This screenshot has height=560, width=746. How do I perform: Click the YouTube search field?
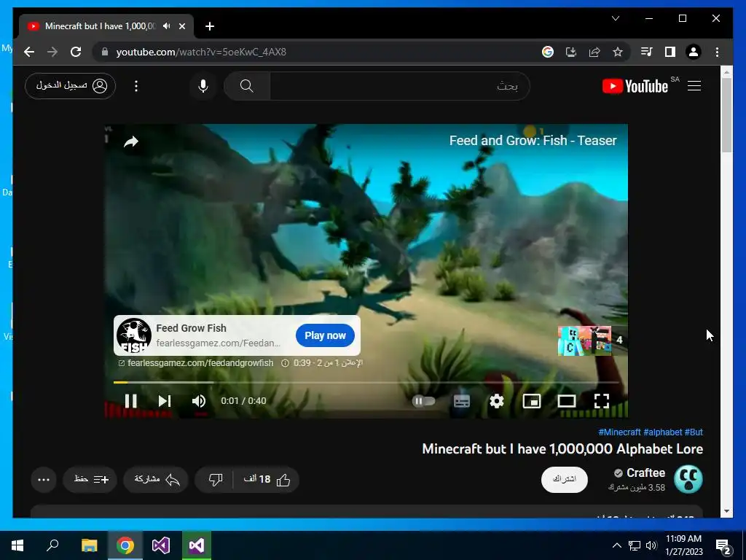[x=400, y=86]
